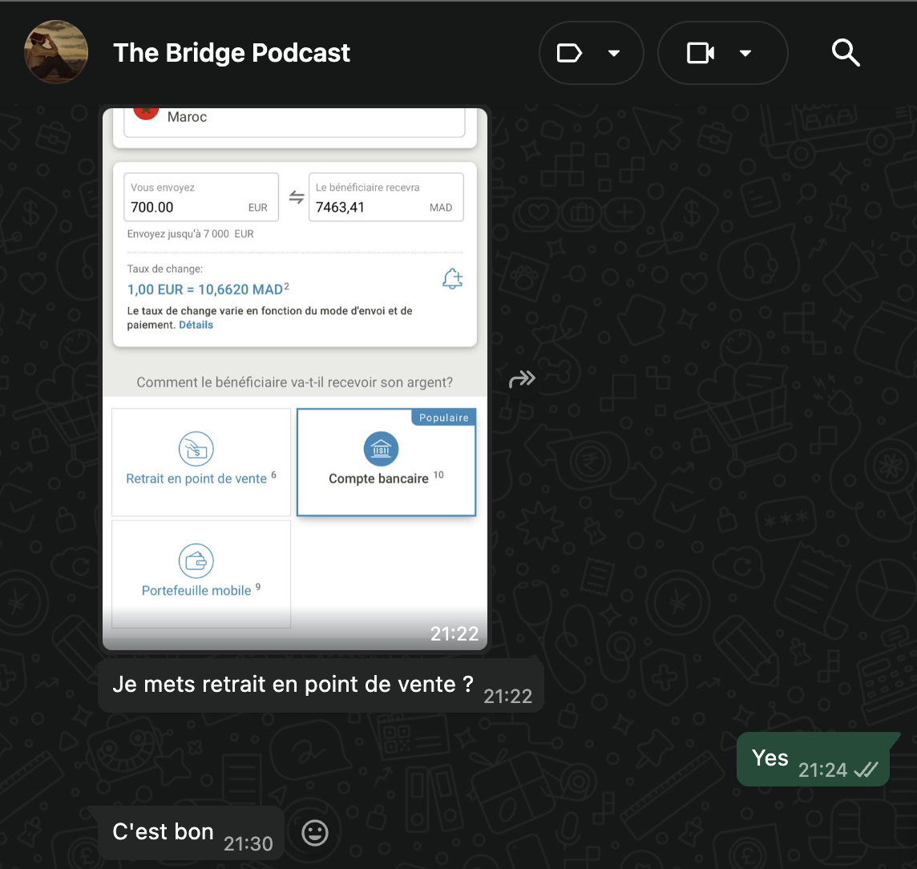917x869 pixels.
Task: Open The Bridge Podcast profile picture
Action: point(56,52)
